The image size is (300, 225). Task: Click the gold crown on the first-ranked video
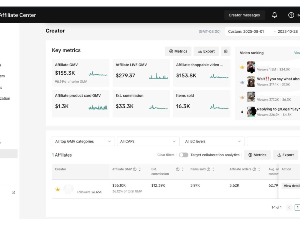pos(242,67)
